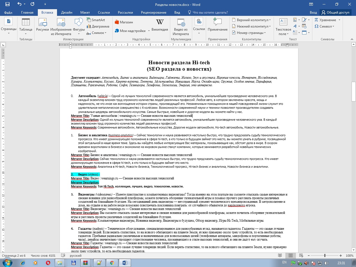Insert Фигуры (Shapes) from the ribbon
This screenshot has width=356, height=267.
click(x=79, y=26)
